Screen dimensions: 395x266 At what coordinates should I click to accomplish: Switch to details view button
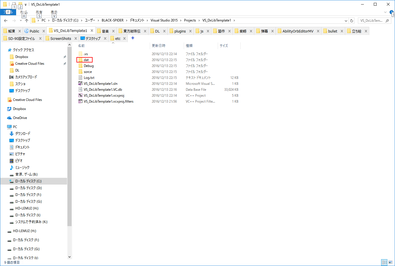tap(384, 262)
